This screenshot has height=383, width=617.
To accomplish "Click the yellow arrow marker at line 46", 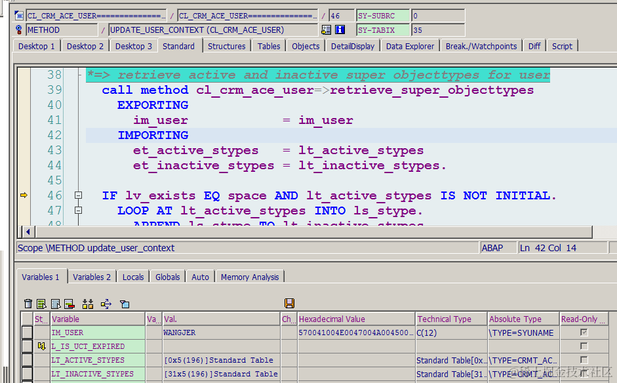I will pos(24,195).
